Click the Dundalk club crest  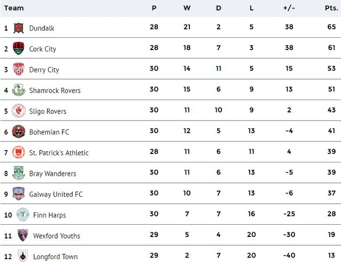pos(18,28)
